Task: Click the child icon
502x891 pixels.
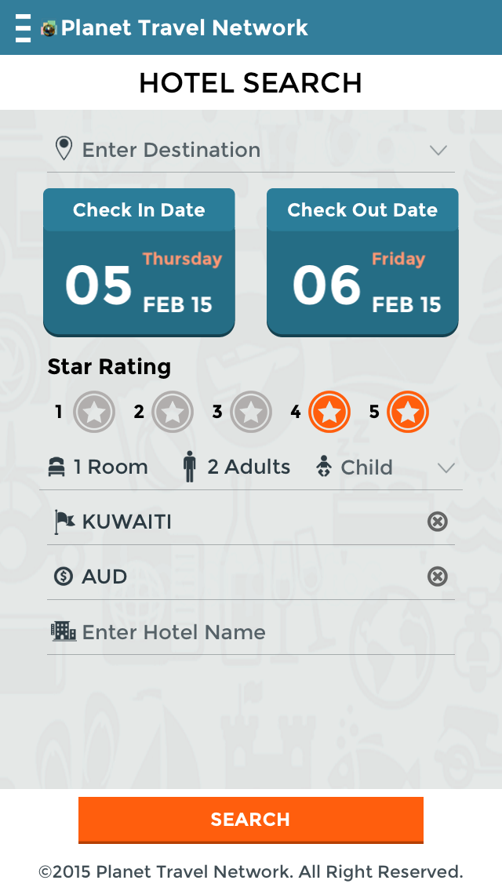Action: [x=323, y=467]
